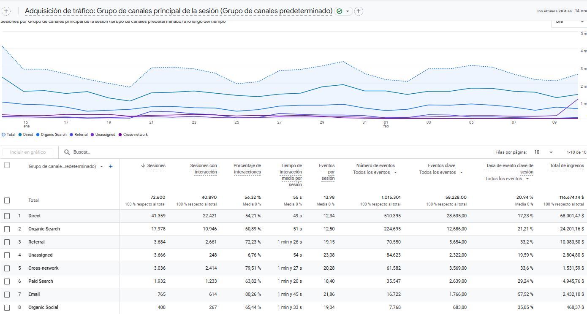
Task: Sort by 'Tasa de evento clave de sesión'
Action: (x=510, y=168)
